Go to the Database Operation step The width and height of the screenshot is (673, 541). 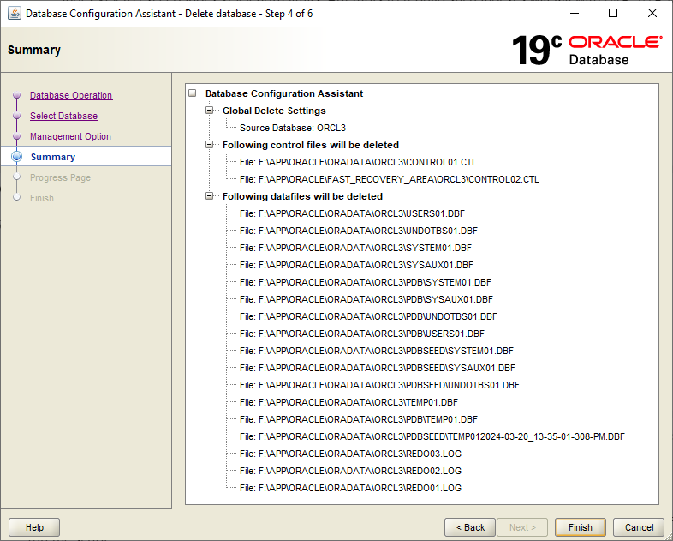tap(71, 95)
